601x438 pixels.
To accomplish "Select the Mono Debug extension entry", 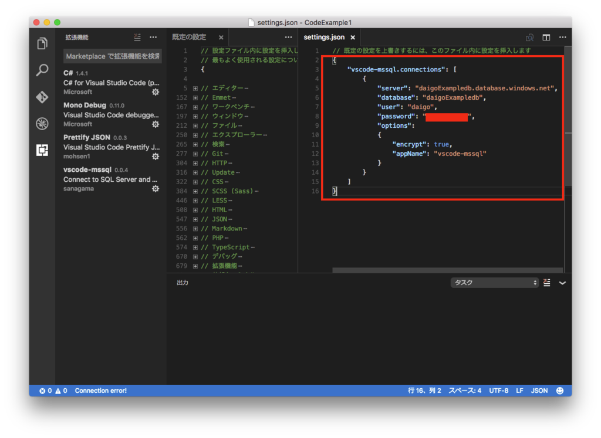I will click(112, 114).
